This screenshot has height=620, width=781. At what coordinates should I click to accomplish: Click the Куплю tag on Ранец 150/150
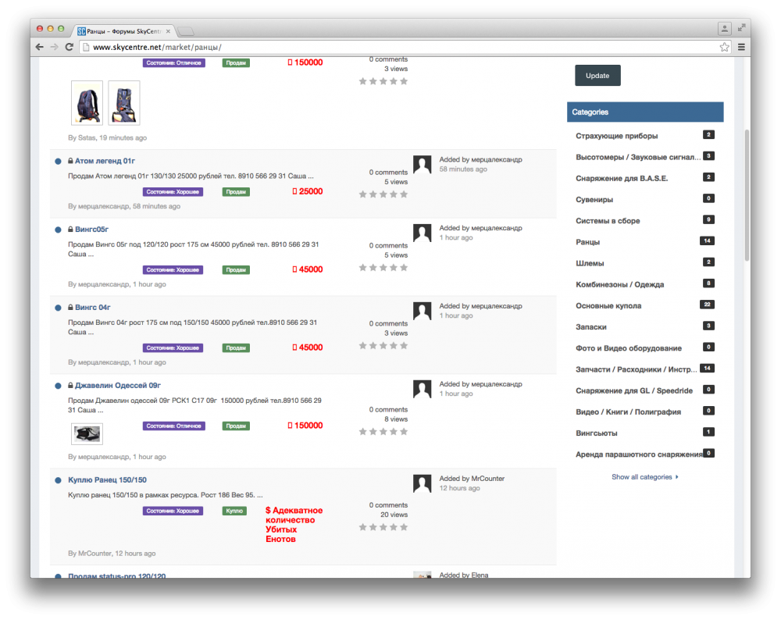coord(234,511)
